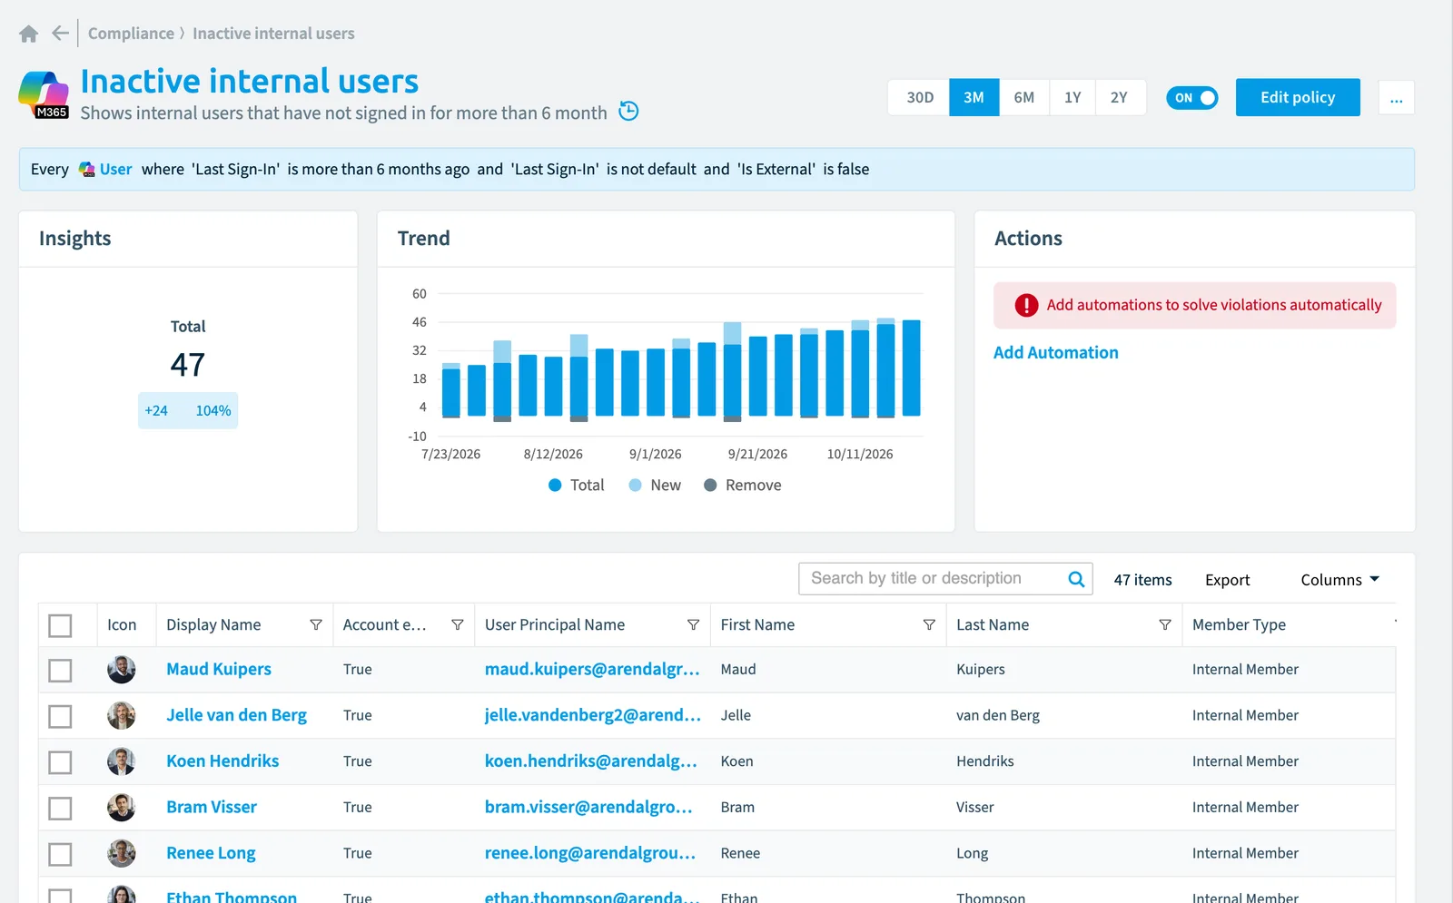The image size is (1453, 903).
Task: Check the Renee Long row checkbox
Action: [x=60, y=854]
